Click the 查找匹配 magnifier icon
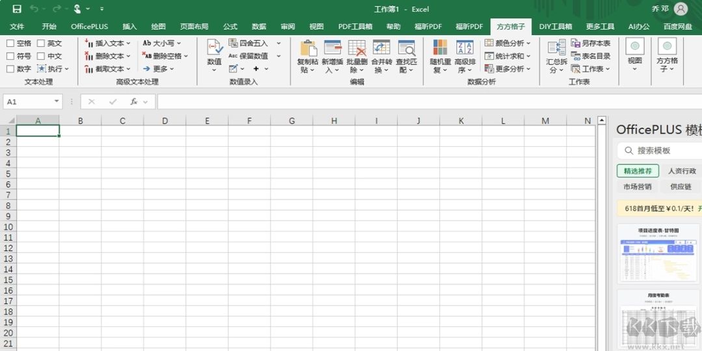This screenshot has height=351, width=702. tap(406, 48)
